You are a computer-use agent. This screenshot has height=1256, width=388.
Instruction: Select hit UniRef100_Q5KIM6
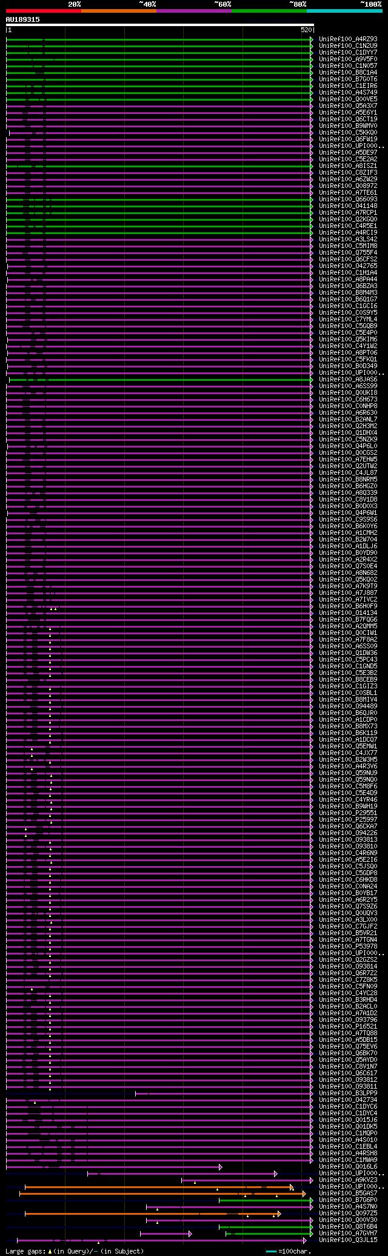click(348, 339)
